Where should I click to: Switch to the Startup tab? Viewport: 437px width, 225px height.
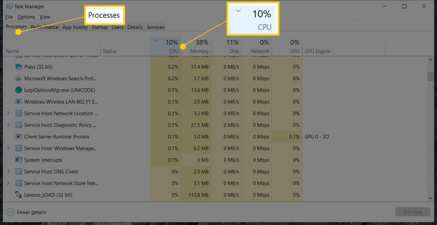[x=99, y=27]
